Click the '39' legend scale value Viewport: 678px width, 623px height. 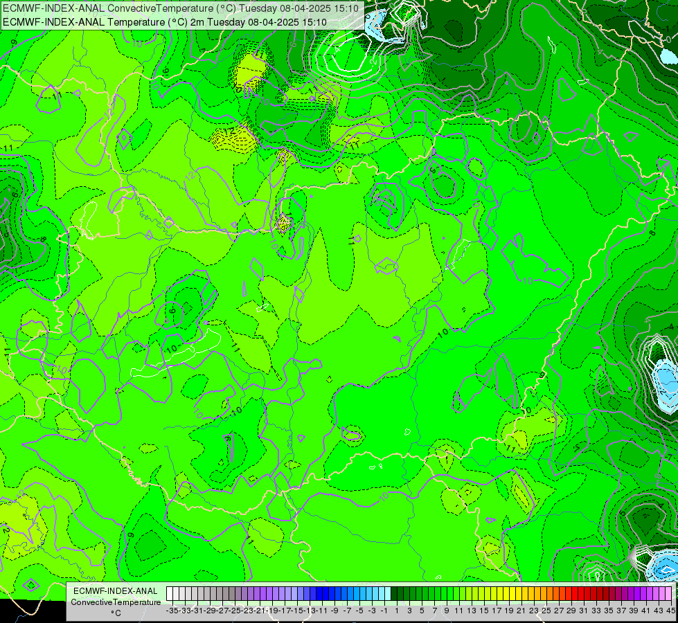634,611
